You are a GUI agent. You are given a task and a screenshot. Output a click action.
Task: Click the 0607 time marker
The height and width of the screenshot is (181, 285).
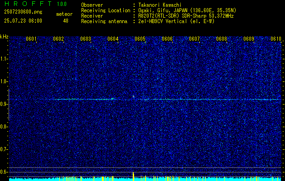point(194,39)
